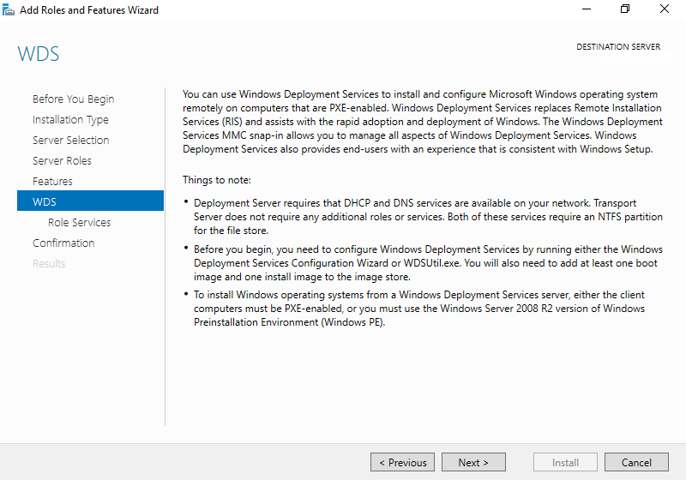Open the Installation Type step
Viewport: 686px width, 480px height.
click(x=70, y=120)
